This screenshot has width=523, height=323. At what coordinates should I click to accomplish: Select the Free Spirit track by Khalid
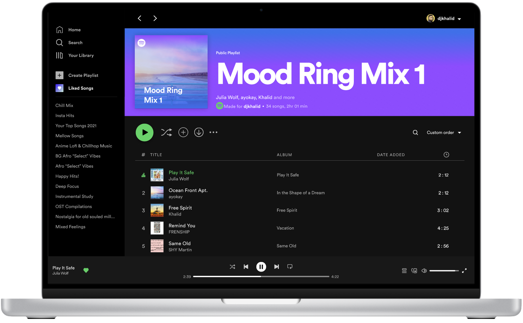coord(180,208)
